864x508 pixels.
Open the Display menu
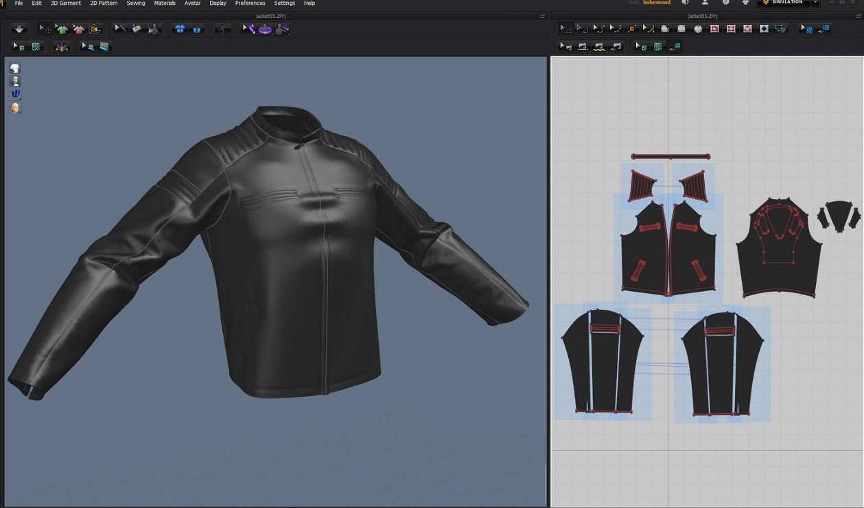[218, 3]
